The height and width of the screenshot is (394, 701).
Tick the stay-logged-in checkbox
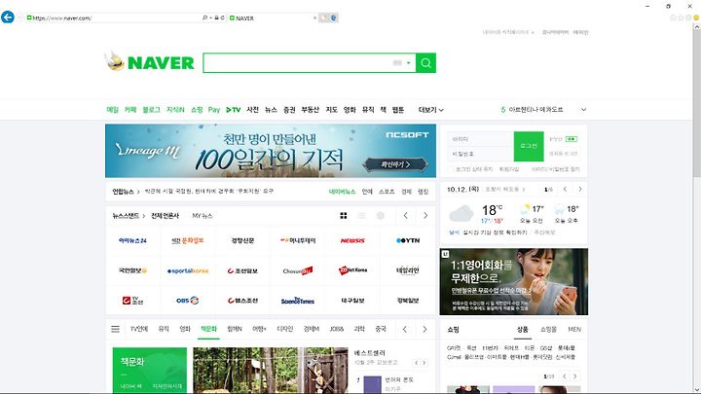tap(451, 169)
